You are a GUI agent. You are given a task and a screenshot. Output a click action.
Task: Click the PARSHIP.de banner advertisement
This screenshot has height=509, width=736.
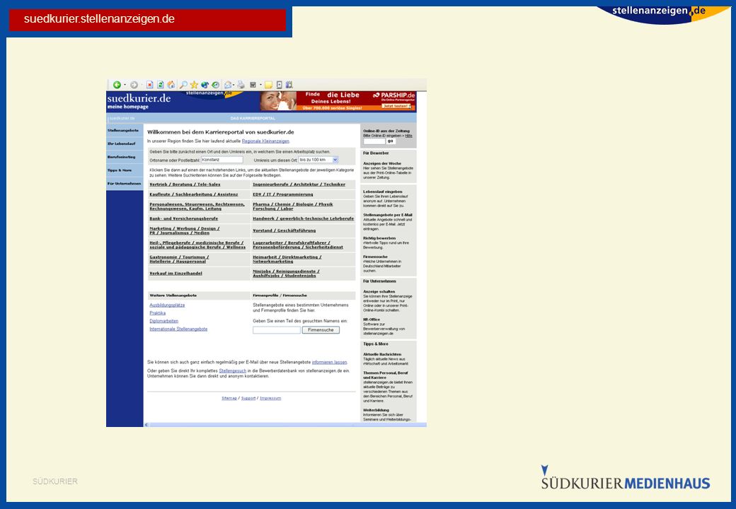tap(338, 101)
